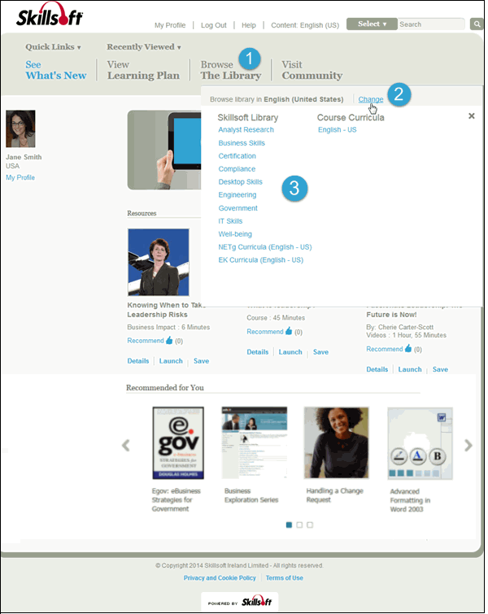Click thumbs-up icon for the 45 Minutes course
Viewport: 488px width, 614px height.
(x=289, y=332)
